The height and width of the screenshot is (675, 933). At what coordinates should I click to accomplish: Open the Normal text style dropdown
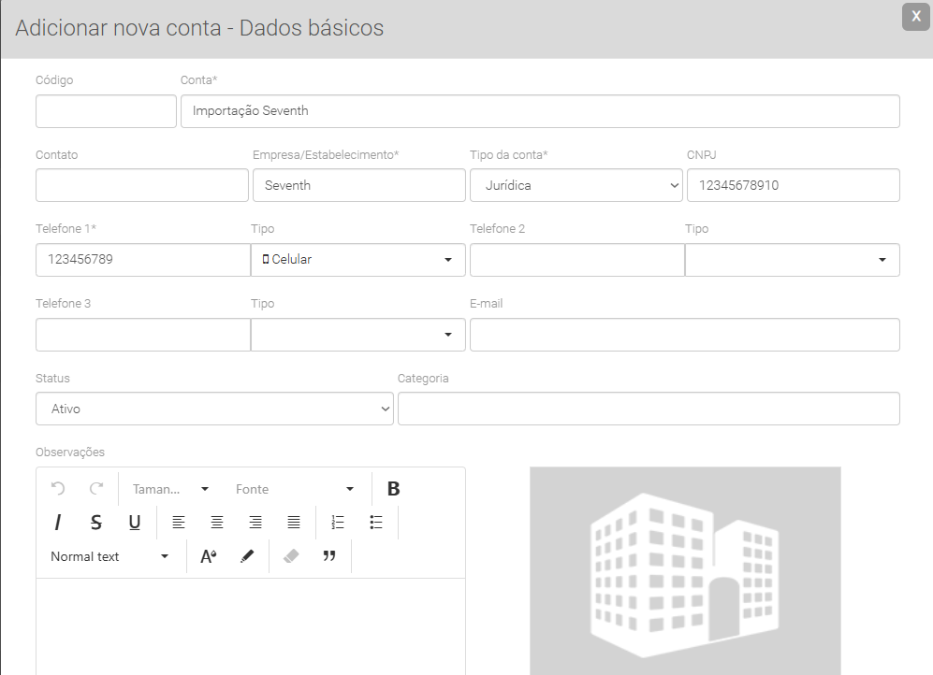click(x=109, y=556)
